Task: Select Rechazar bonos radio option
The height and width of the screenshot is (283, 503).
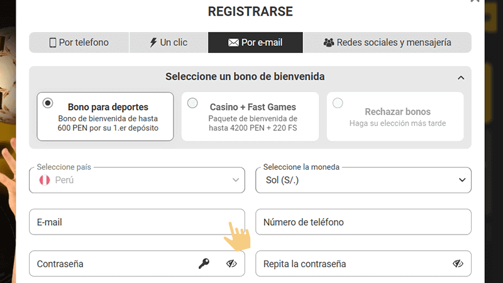Action: click(338, 103)
